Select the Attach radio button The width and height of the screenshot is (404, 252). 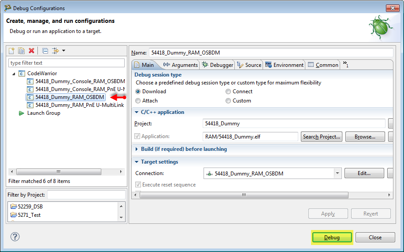tap(138, 101)
